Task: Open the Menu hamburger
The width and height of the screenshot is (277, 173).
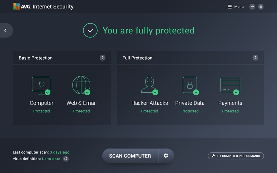Action: [x=235, y=7]
